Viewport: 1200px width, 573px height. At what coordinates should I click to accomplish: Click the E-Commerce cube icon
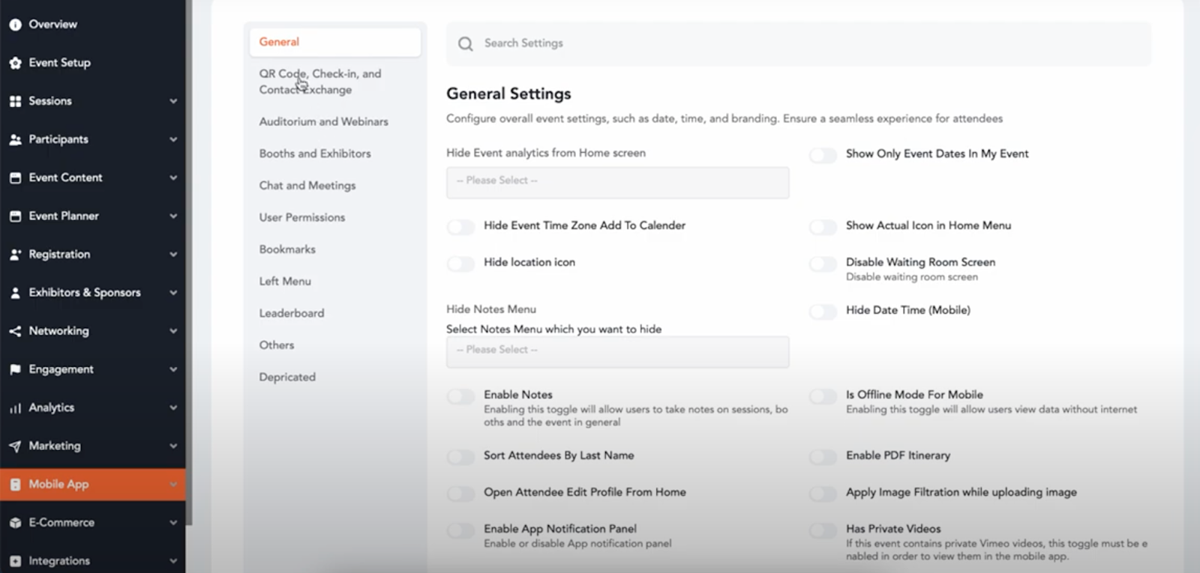coord(15,523)
